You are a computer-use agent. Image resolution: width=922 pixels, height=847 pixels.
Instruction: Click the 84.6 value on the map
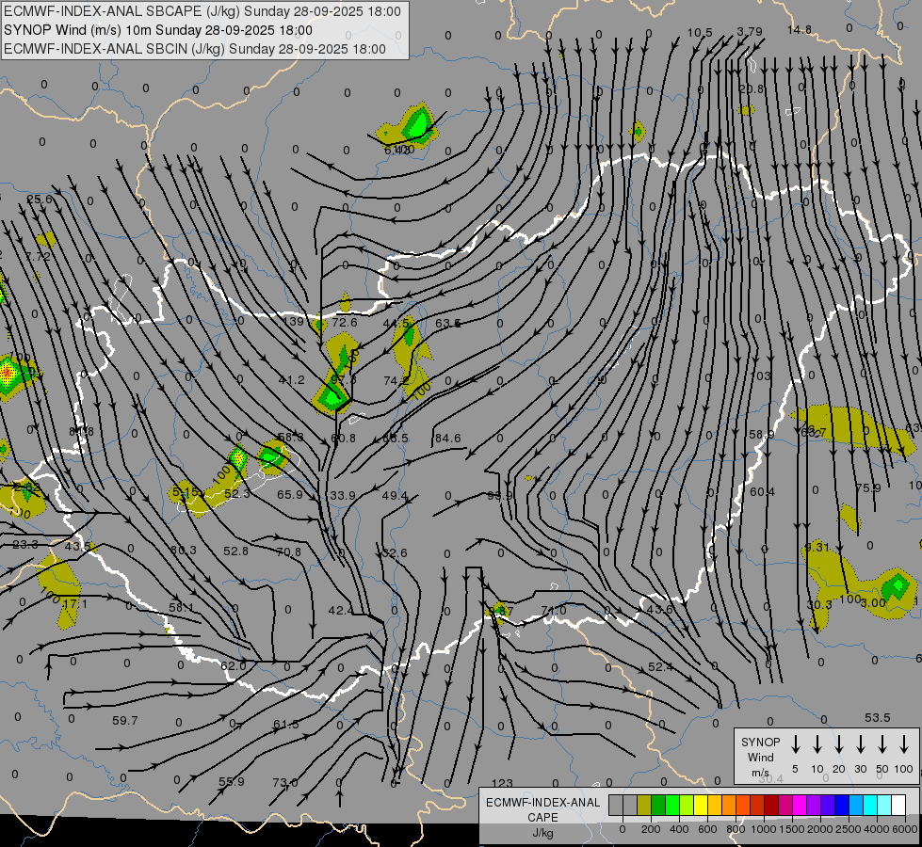[x=447, y=438]
